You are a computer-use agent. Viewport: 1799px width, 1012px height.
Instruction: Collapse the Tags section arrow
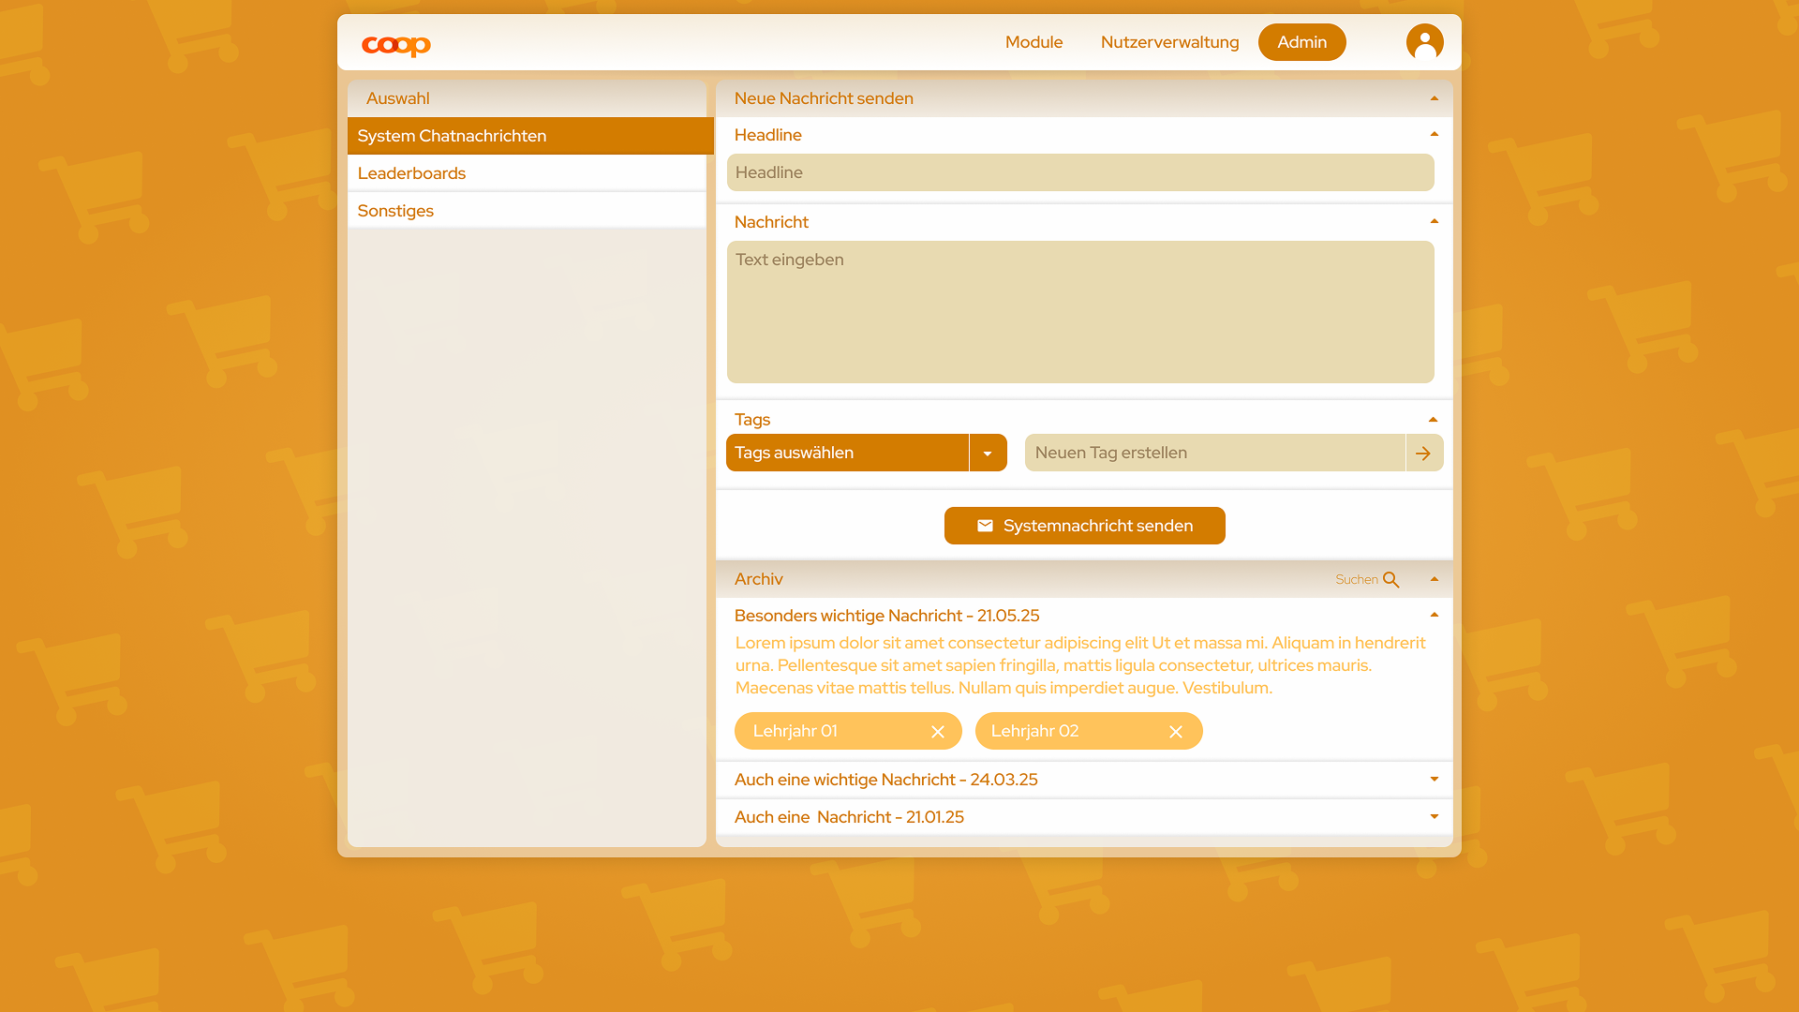click(1433, 420)
